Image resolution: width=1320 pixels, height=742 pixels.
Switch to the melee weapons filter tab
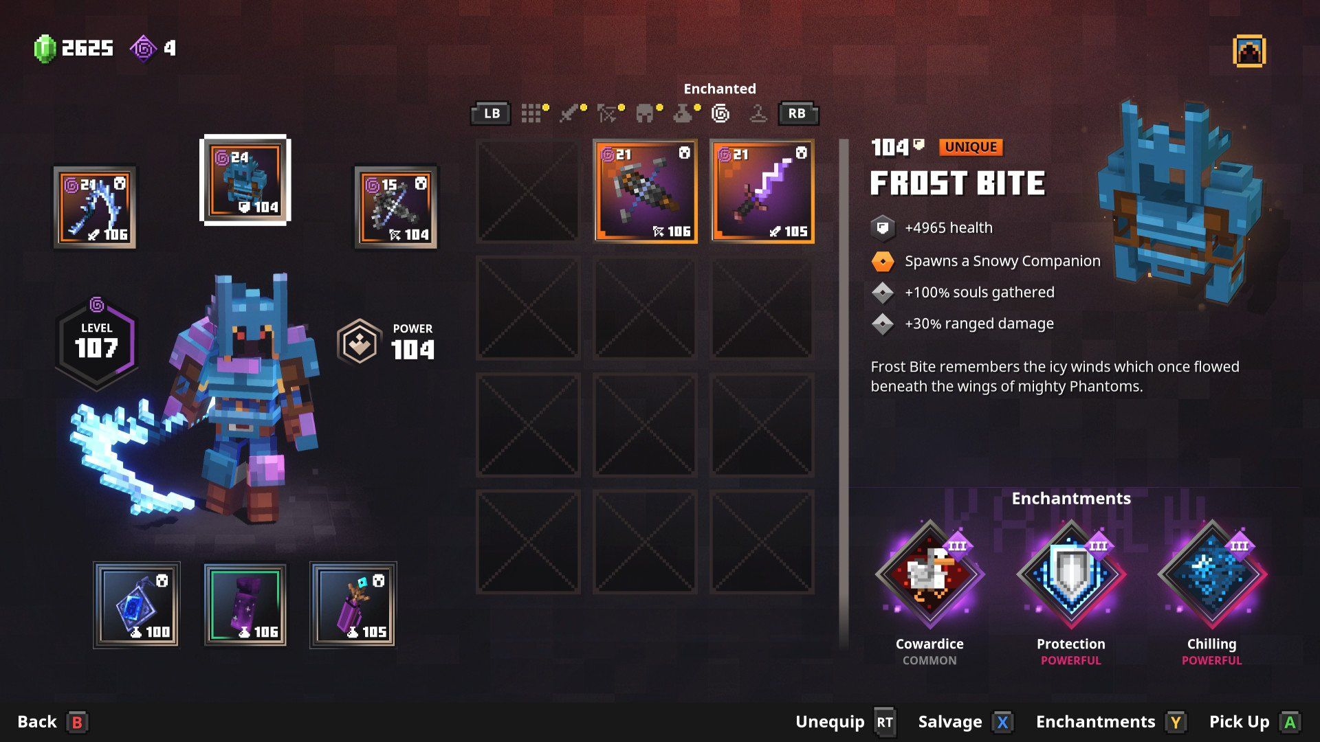tap(569, 113)
